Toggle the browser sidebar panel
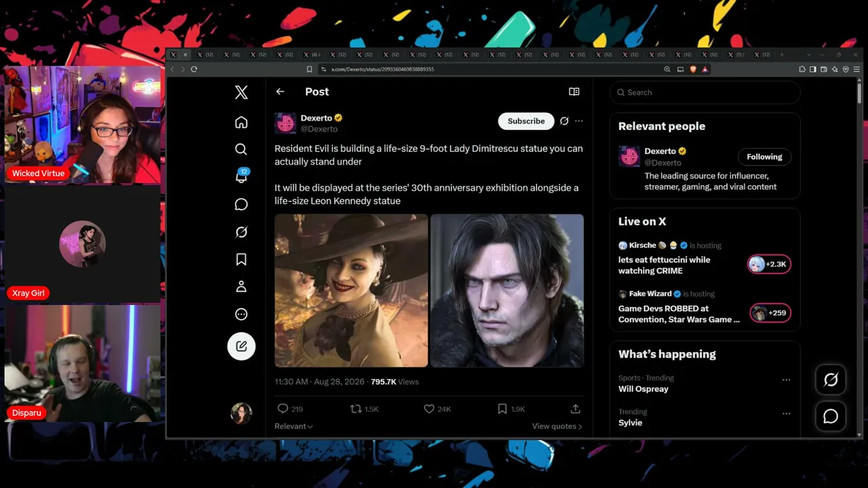 point(813,69)
